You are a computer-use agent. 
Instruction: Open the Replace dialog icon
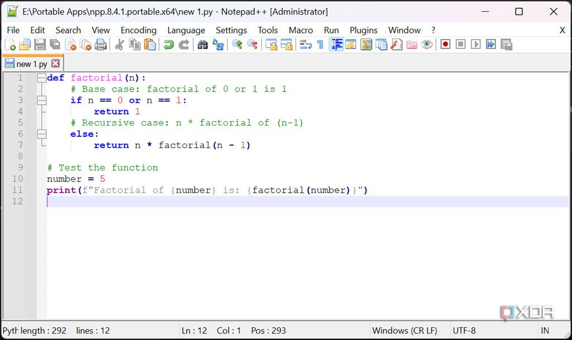pos(218,45)
